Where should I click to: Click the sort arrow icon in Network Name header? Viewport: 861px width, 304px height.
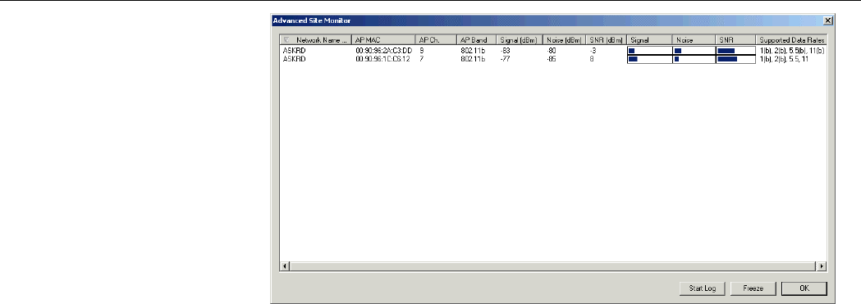pyautogui.click(x=286, y=40)
